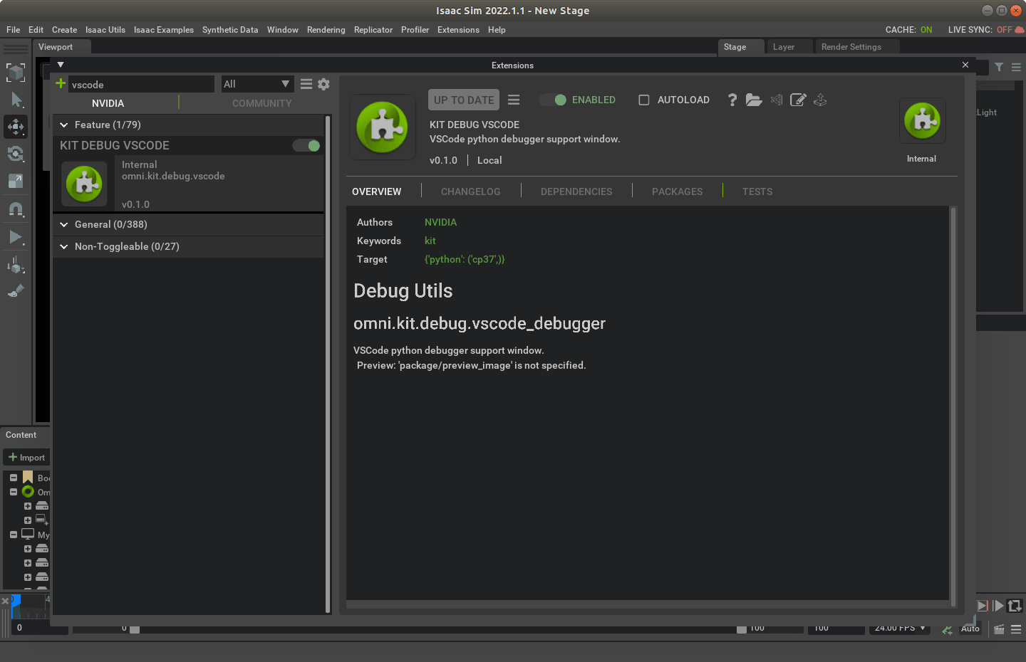Open the Layer tab
The height and width of the screenshot is (662, 1026).
click(x=784, y=47)
